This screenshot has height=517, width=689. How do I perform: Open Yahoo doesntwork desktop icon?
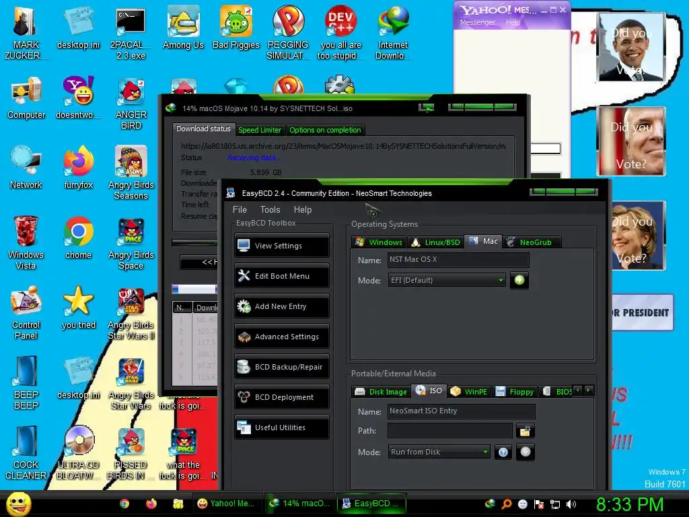coord(78,98)
